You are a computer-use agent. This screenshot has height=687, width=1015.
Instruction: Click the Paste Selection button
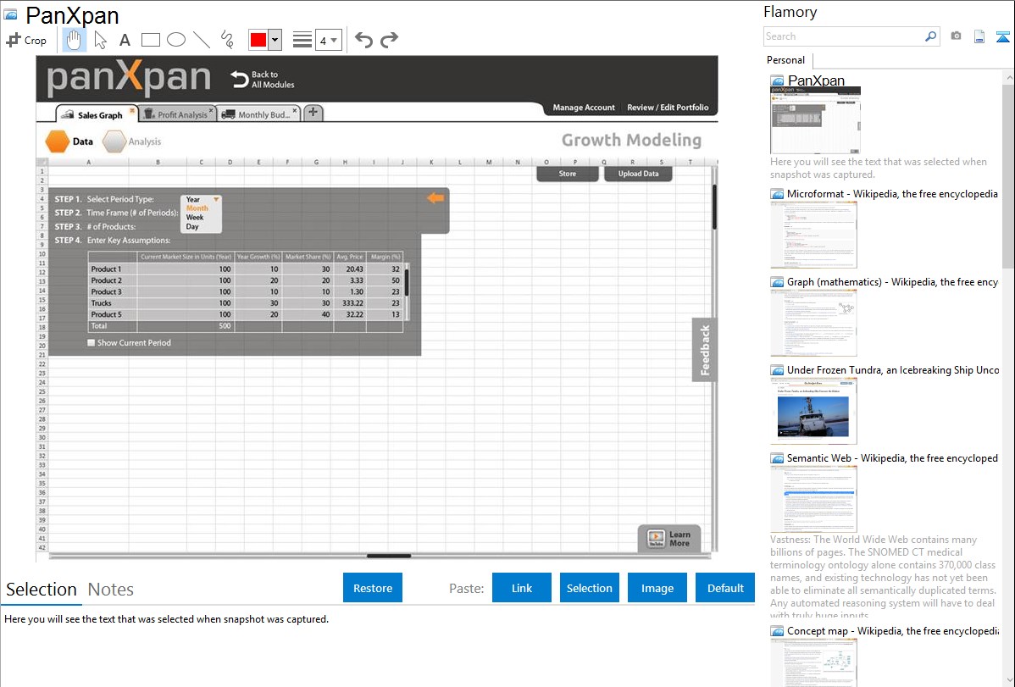tap(590, 588)
